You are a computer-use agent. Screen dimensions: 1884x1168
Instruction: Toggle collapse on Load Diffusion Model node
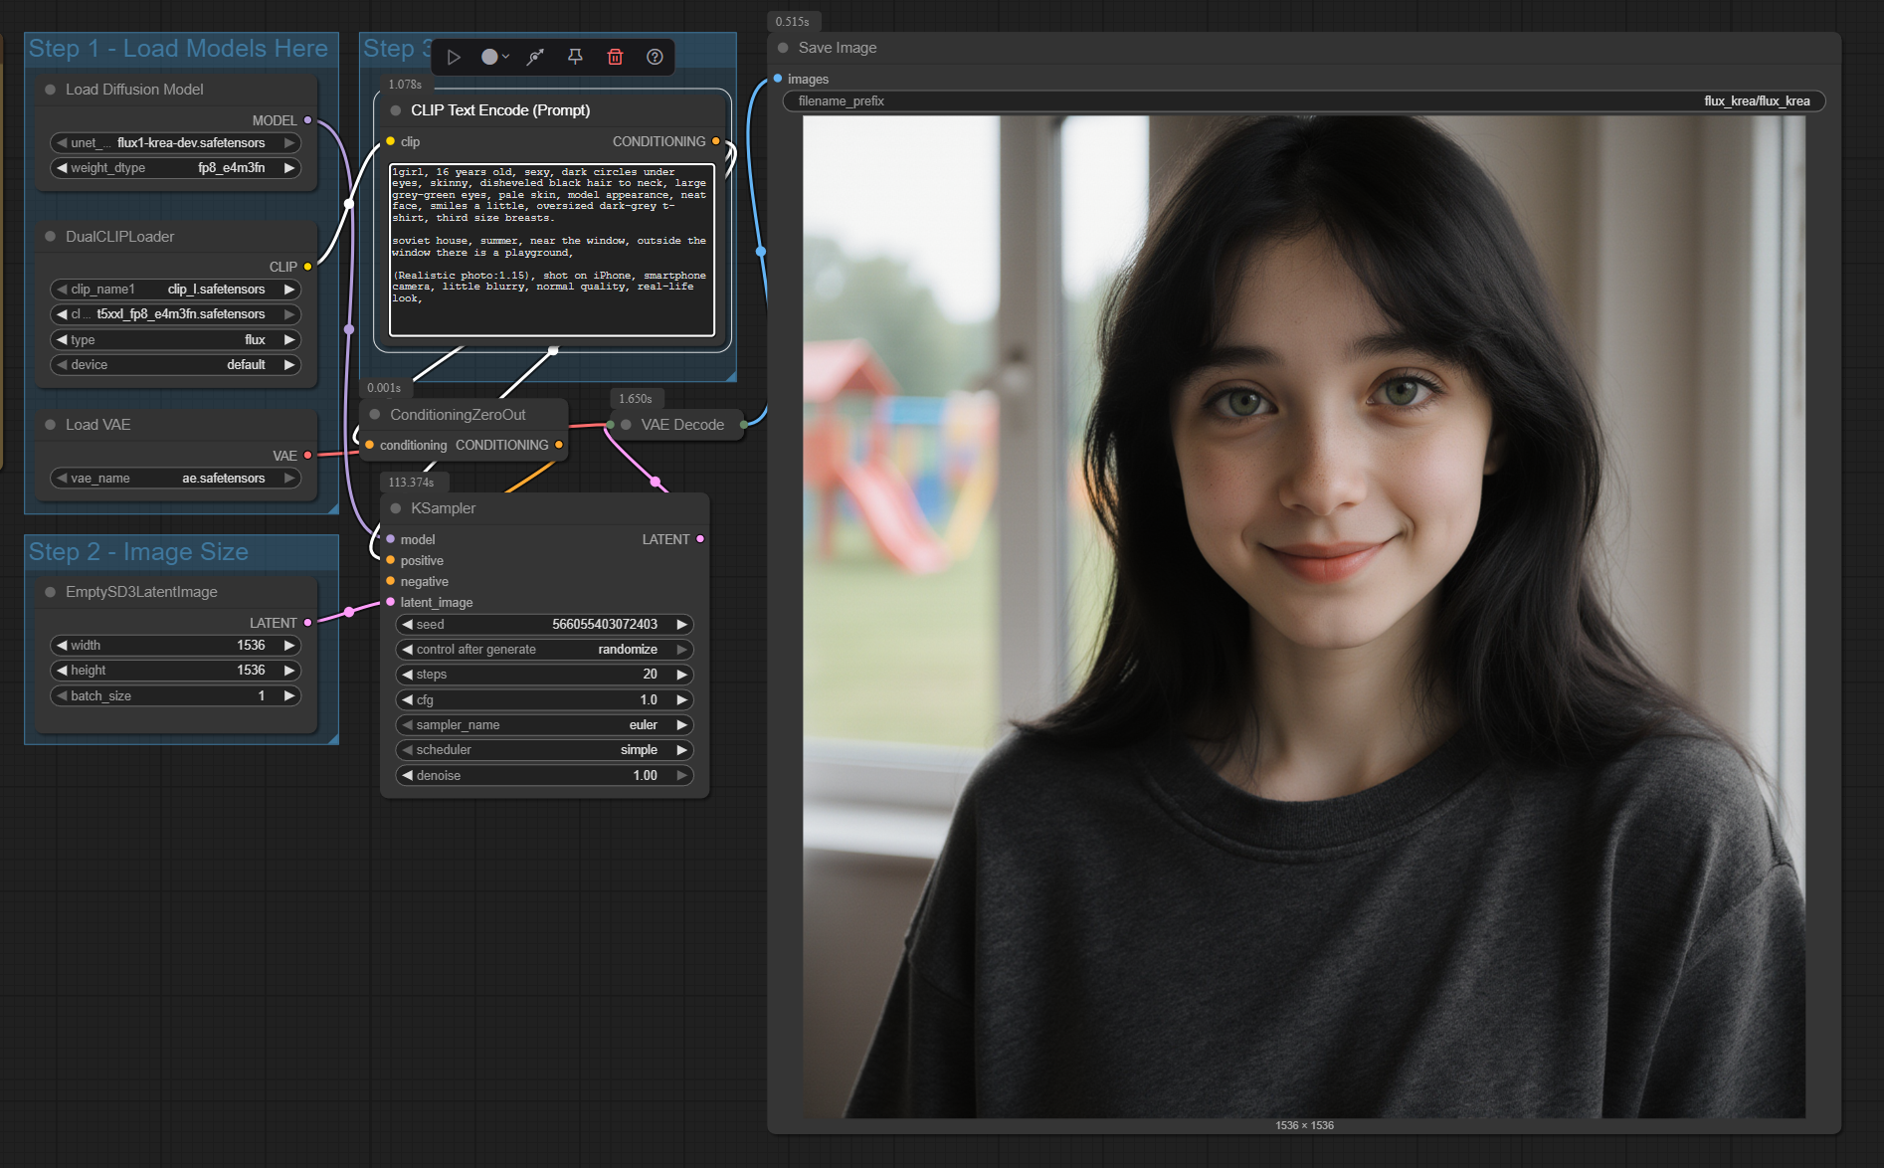tap(50, 90)
